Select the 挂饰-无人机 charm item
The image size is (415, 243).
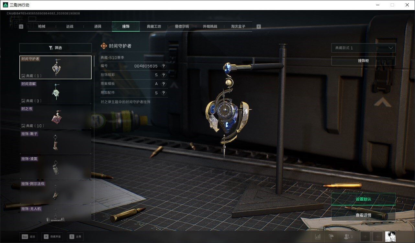pos(55,214)
